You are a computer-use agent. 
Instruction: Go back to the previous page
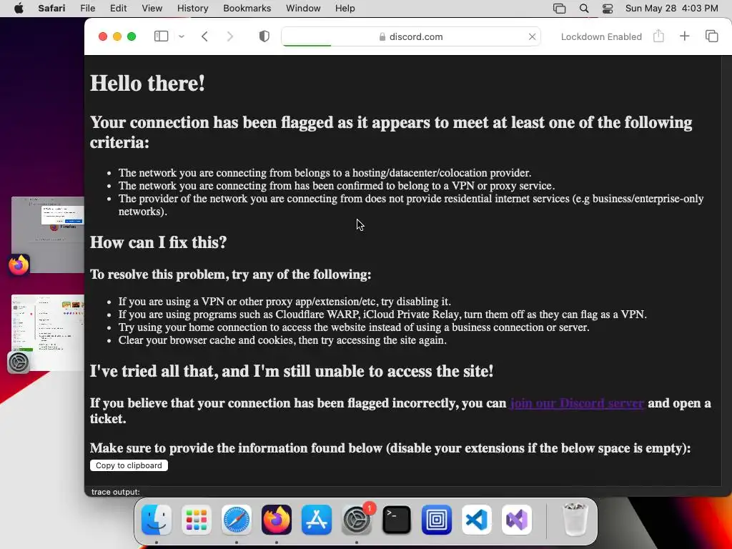click(204, 36)
